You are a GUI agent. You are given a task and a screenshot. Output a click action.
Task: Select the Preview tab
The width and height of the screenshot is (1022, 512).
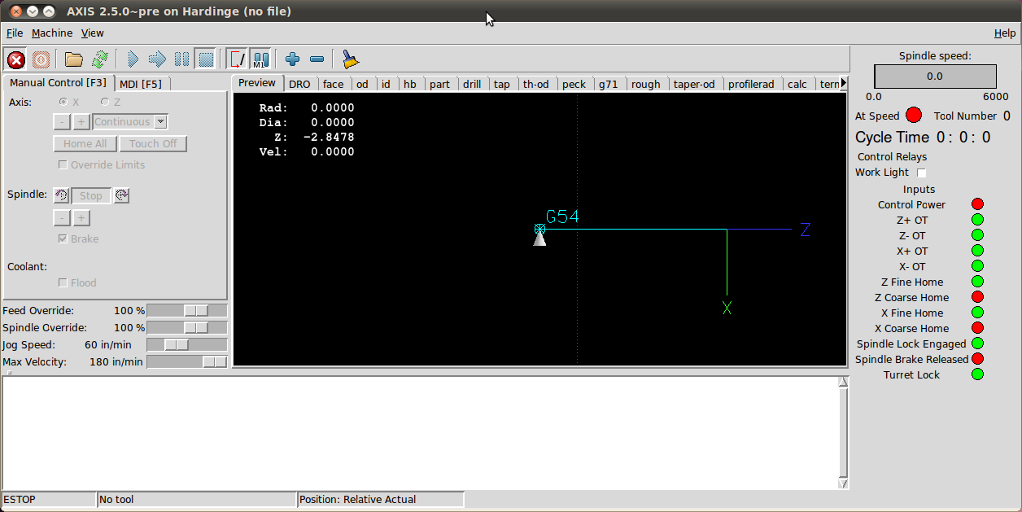click(x=257, y=83)
